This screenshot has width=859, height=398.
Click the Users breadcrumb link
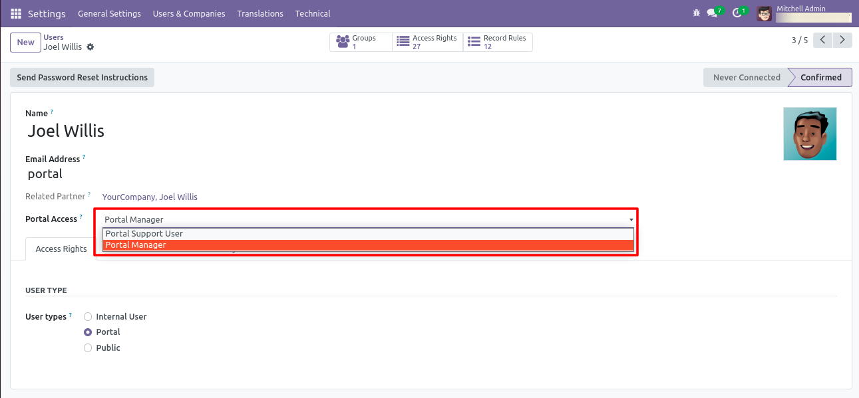54,38
